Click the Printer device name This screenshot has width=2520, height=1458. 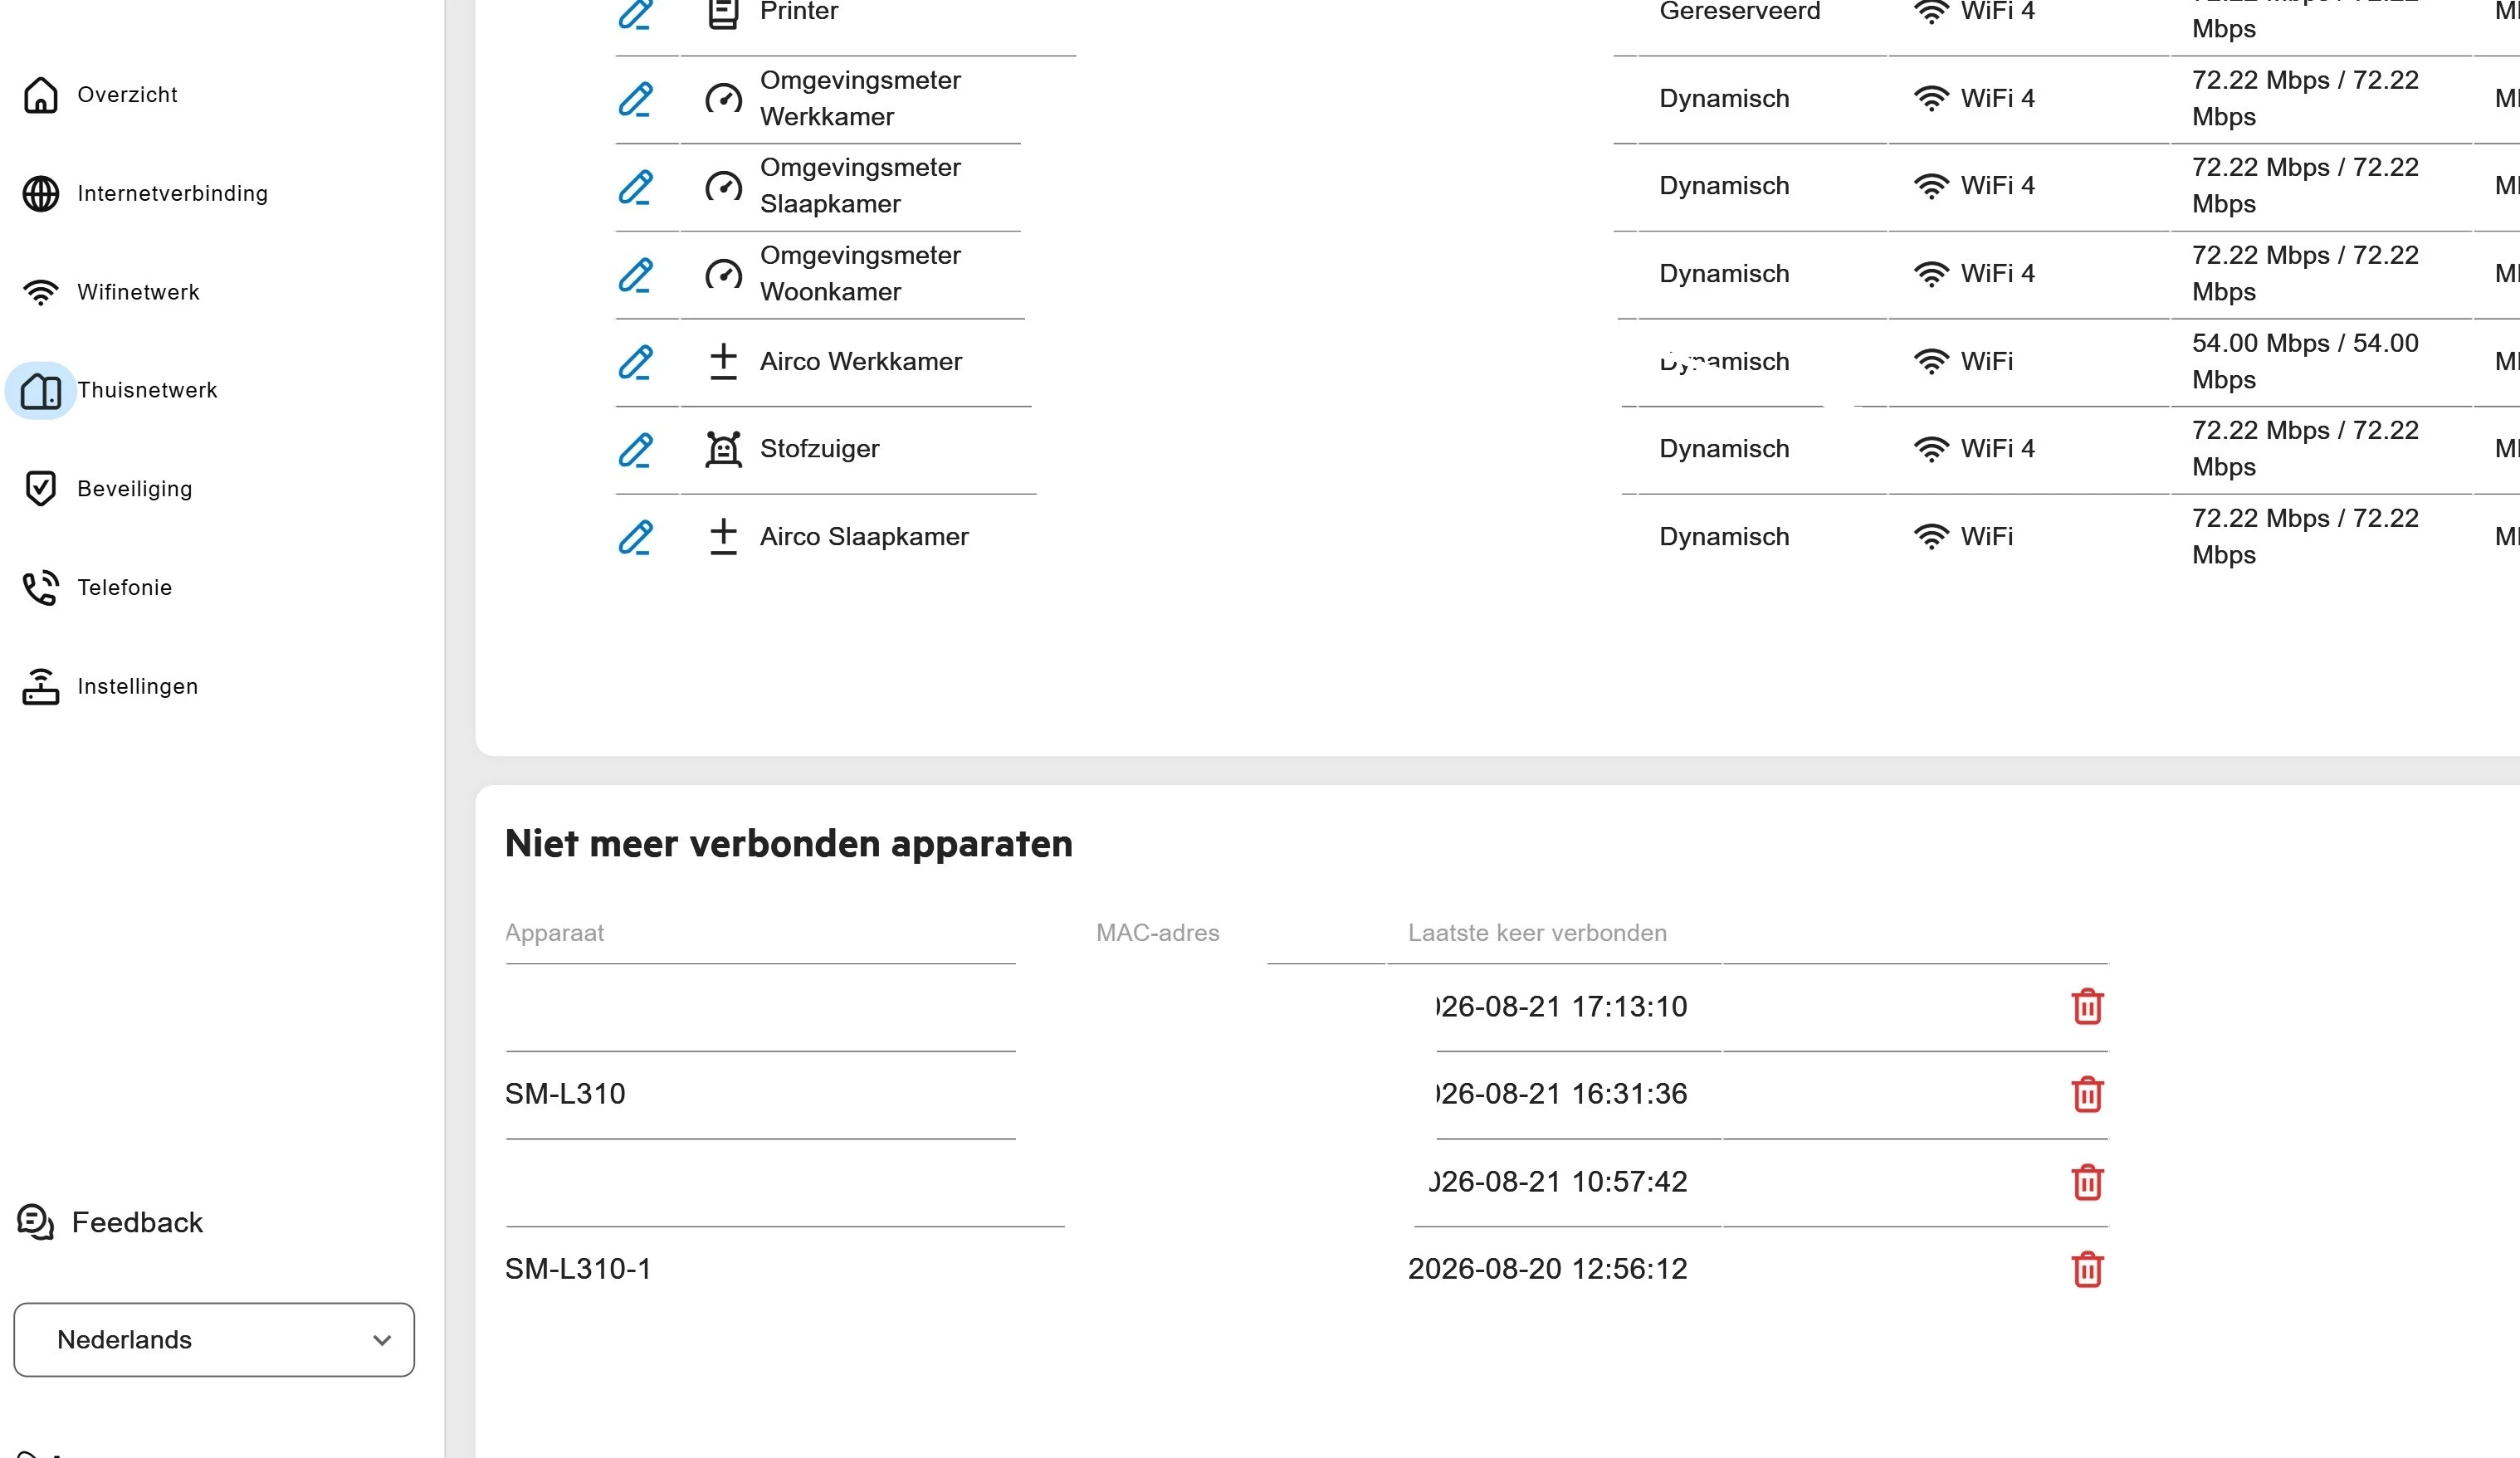[799, 12]
